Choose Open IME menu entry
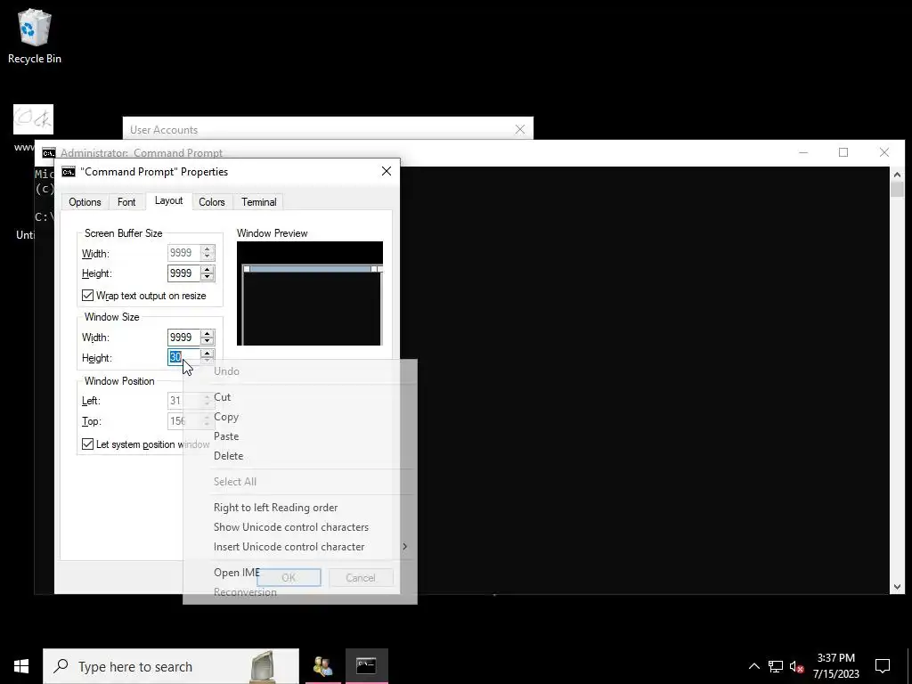The height and width of the screenshot is (684, 912). click(x=299, y=573)
